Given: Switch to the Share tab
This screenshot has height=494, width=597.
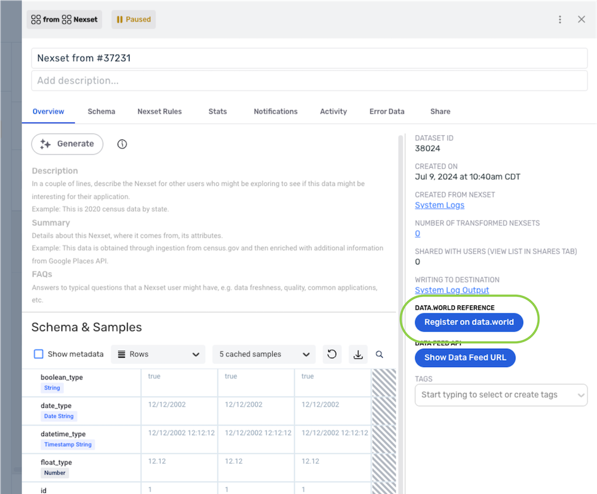Looking at the screenshot, I should pos(440,112).
